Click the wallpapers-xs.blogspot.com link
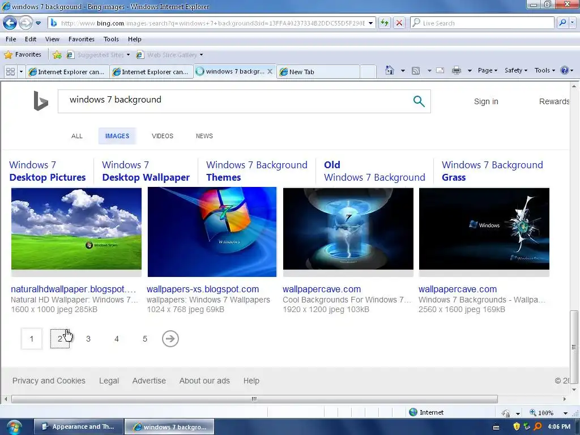The height and width of the screenshot is (435, 580). tap(203, 289)
